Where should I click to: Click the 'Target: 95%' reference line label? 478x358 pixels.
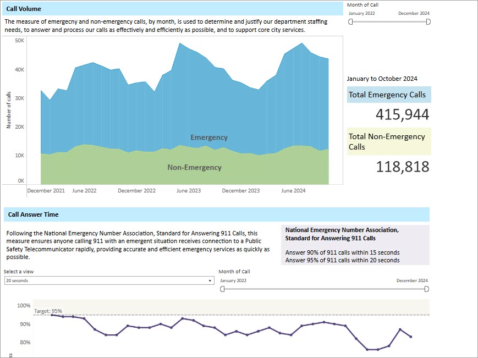click(48, 311)
